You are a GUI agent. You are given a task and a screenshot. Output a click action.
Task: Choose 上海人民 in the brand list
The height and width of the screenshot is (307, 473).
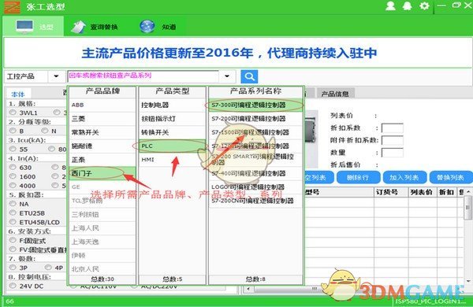pos(102,228)
